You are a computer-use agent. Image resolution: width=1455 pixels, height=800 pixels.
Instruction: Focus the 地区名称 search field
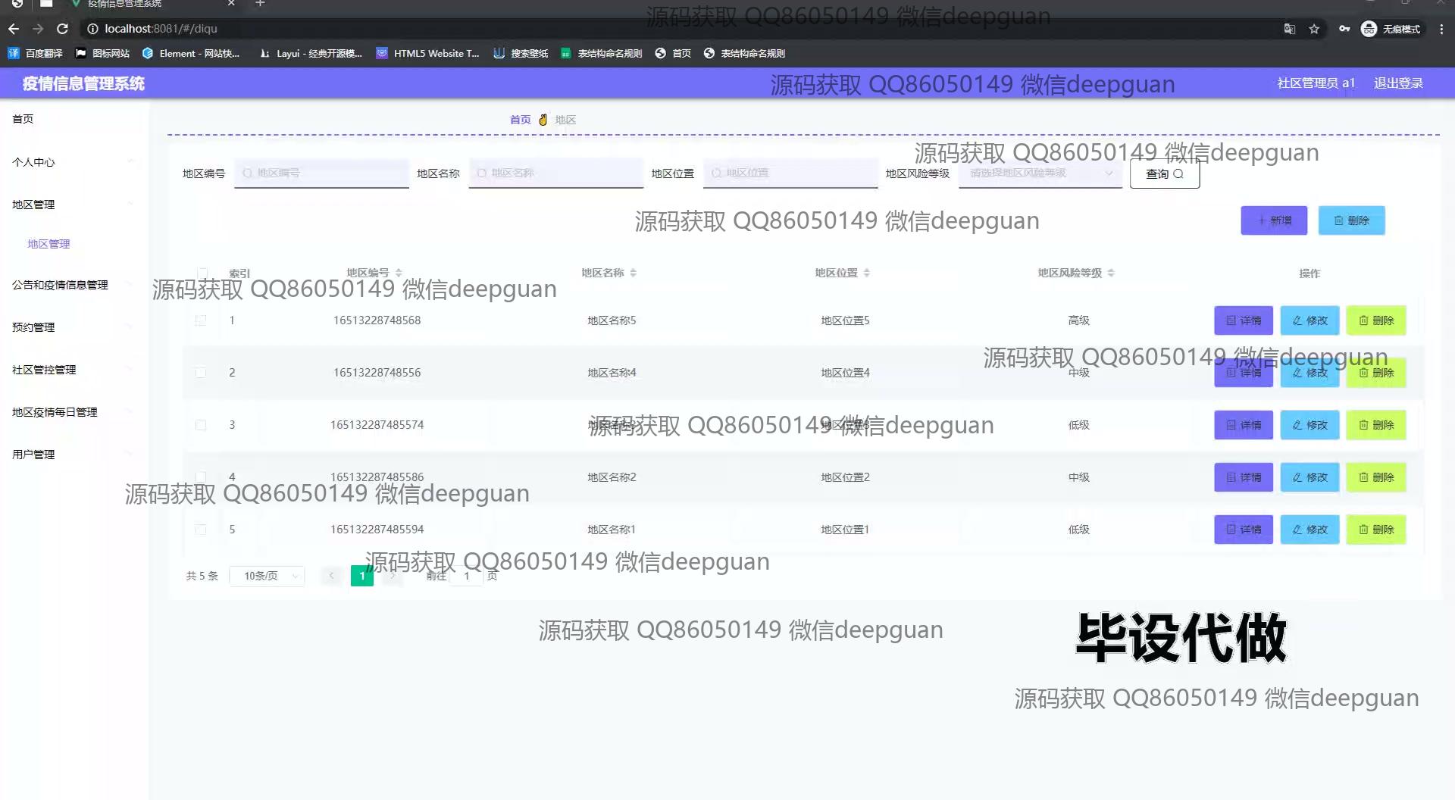555,173
